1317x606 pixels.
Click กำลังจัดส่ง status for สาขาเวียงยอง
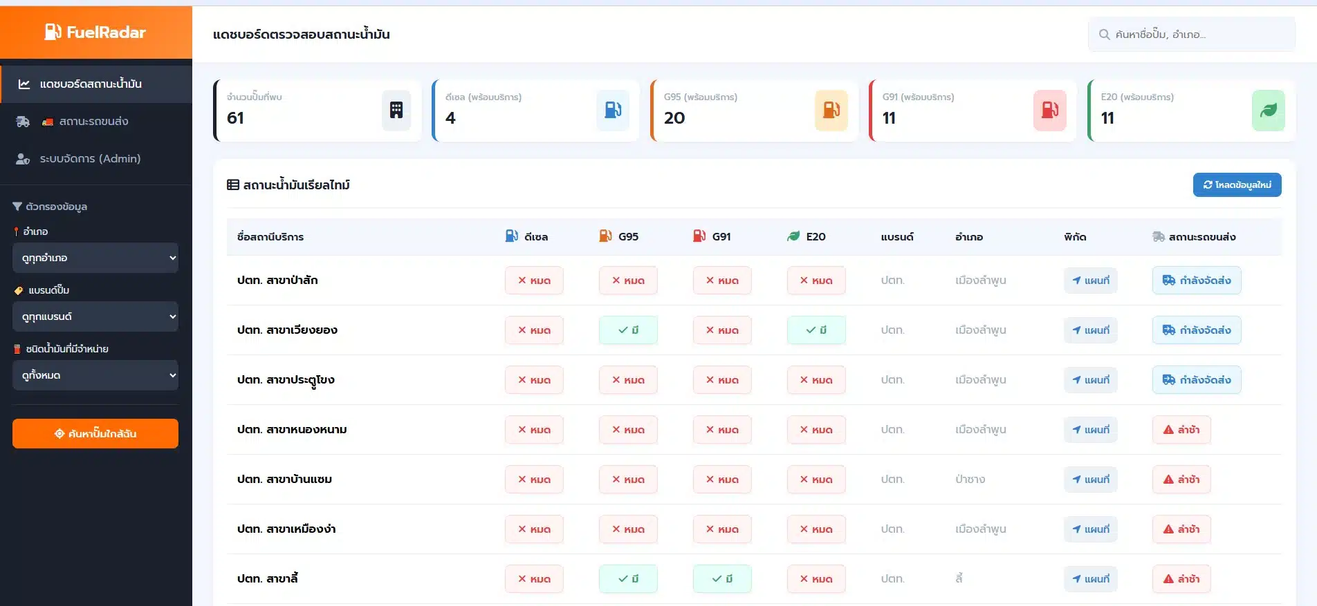click(1197, 330)
